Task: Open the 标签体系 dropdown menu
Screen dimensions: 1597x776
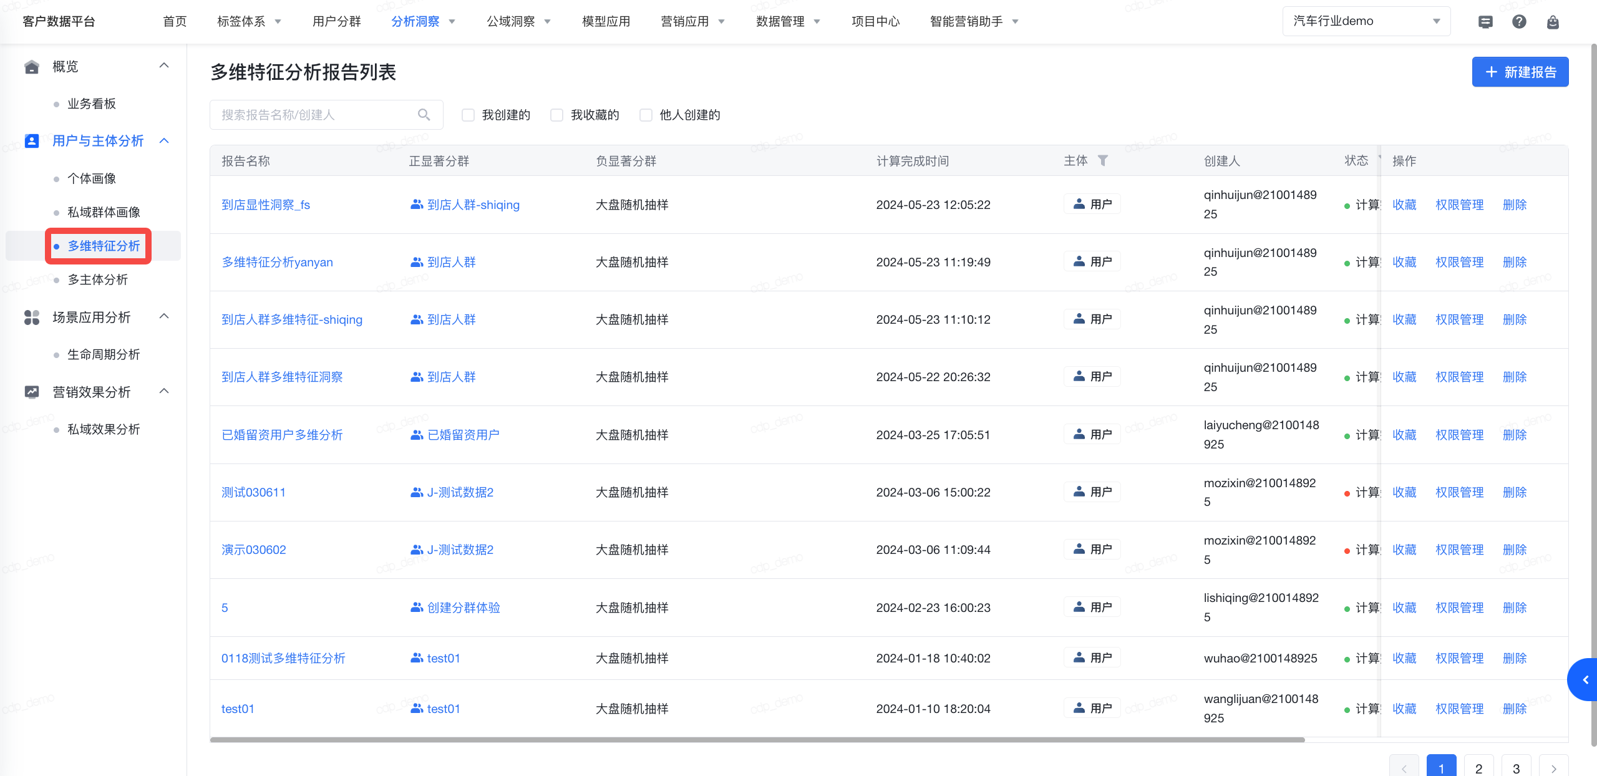Action: [x=250, y=22]
